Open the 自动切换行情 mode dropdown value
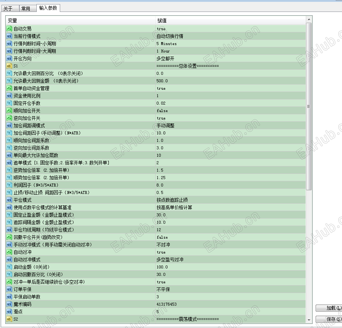342x328 pixels. pos(170,36)
